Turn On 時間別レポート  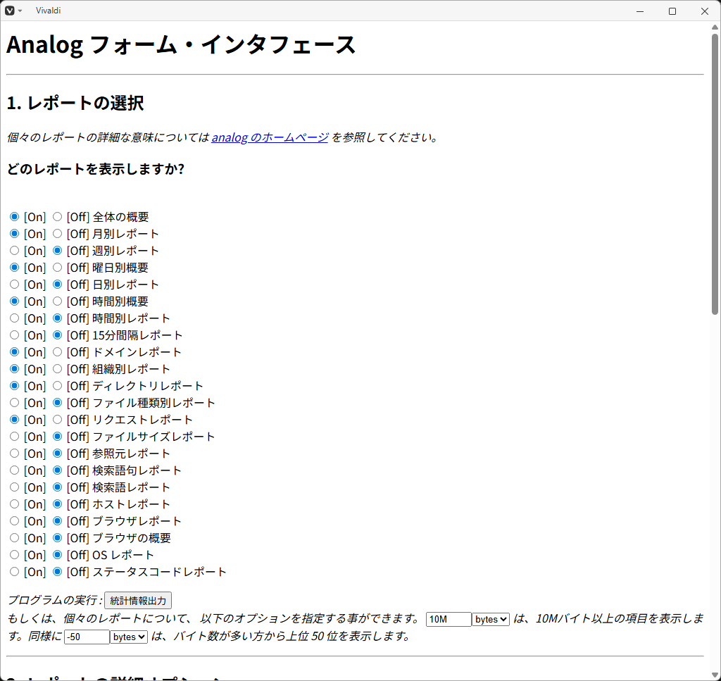14,318
